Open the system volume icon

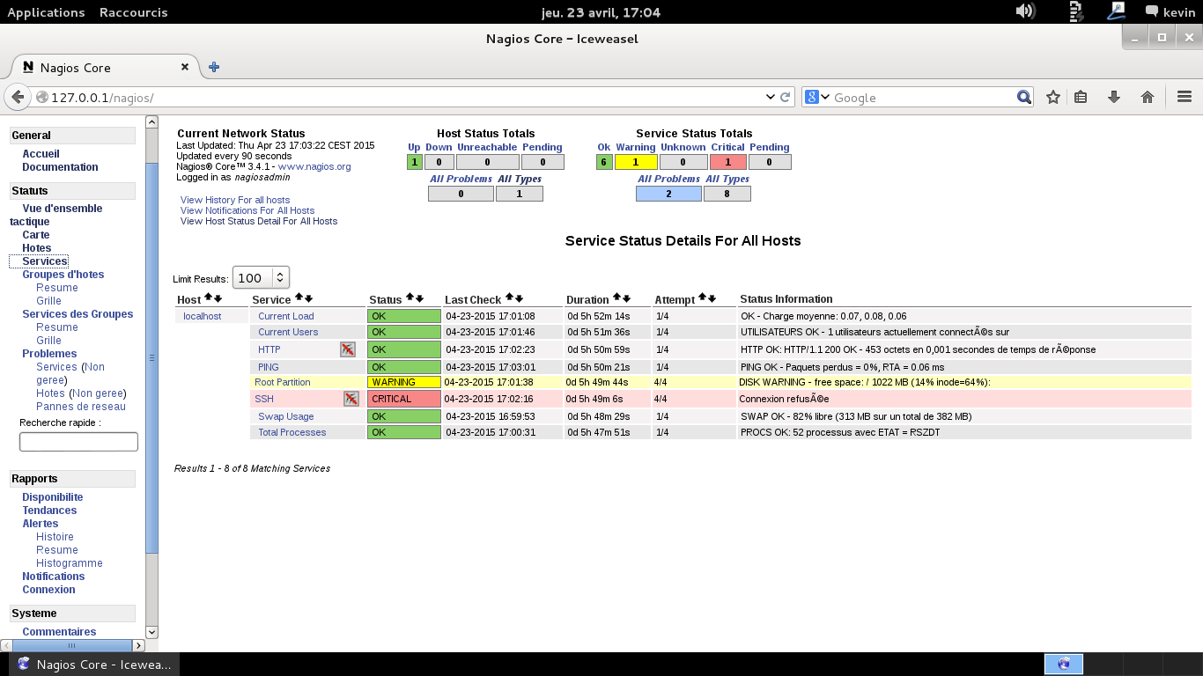1024,11
